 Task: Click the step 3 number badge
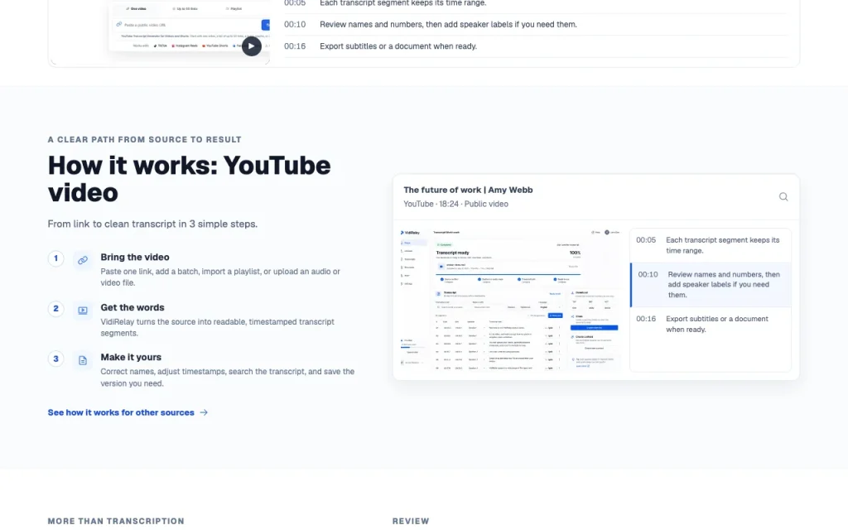click(55, 359)
